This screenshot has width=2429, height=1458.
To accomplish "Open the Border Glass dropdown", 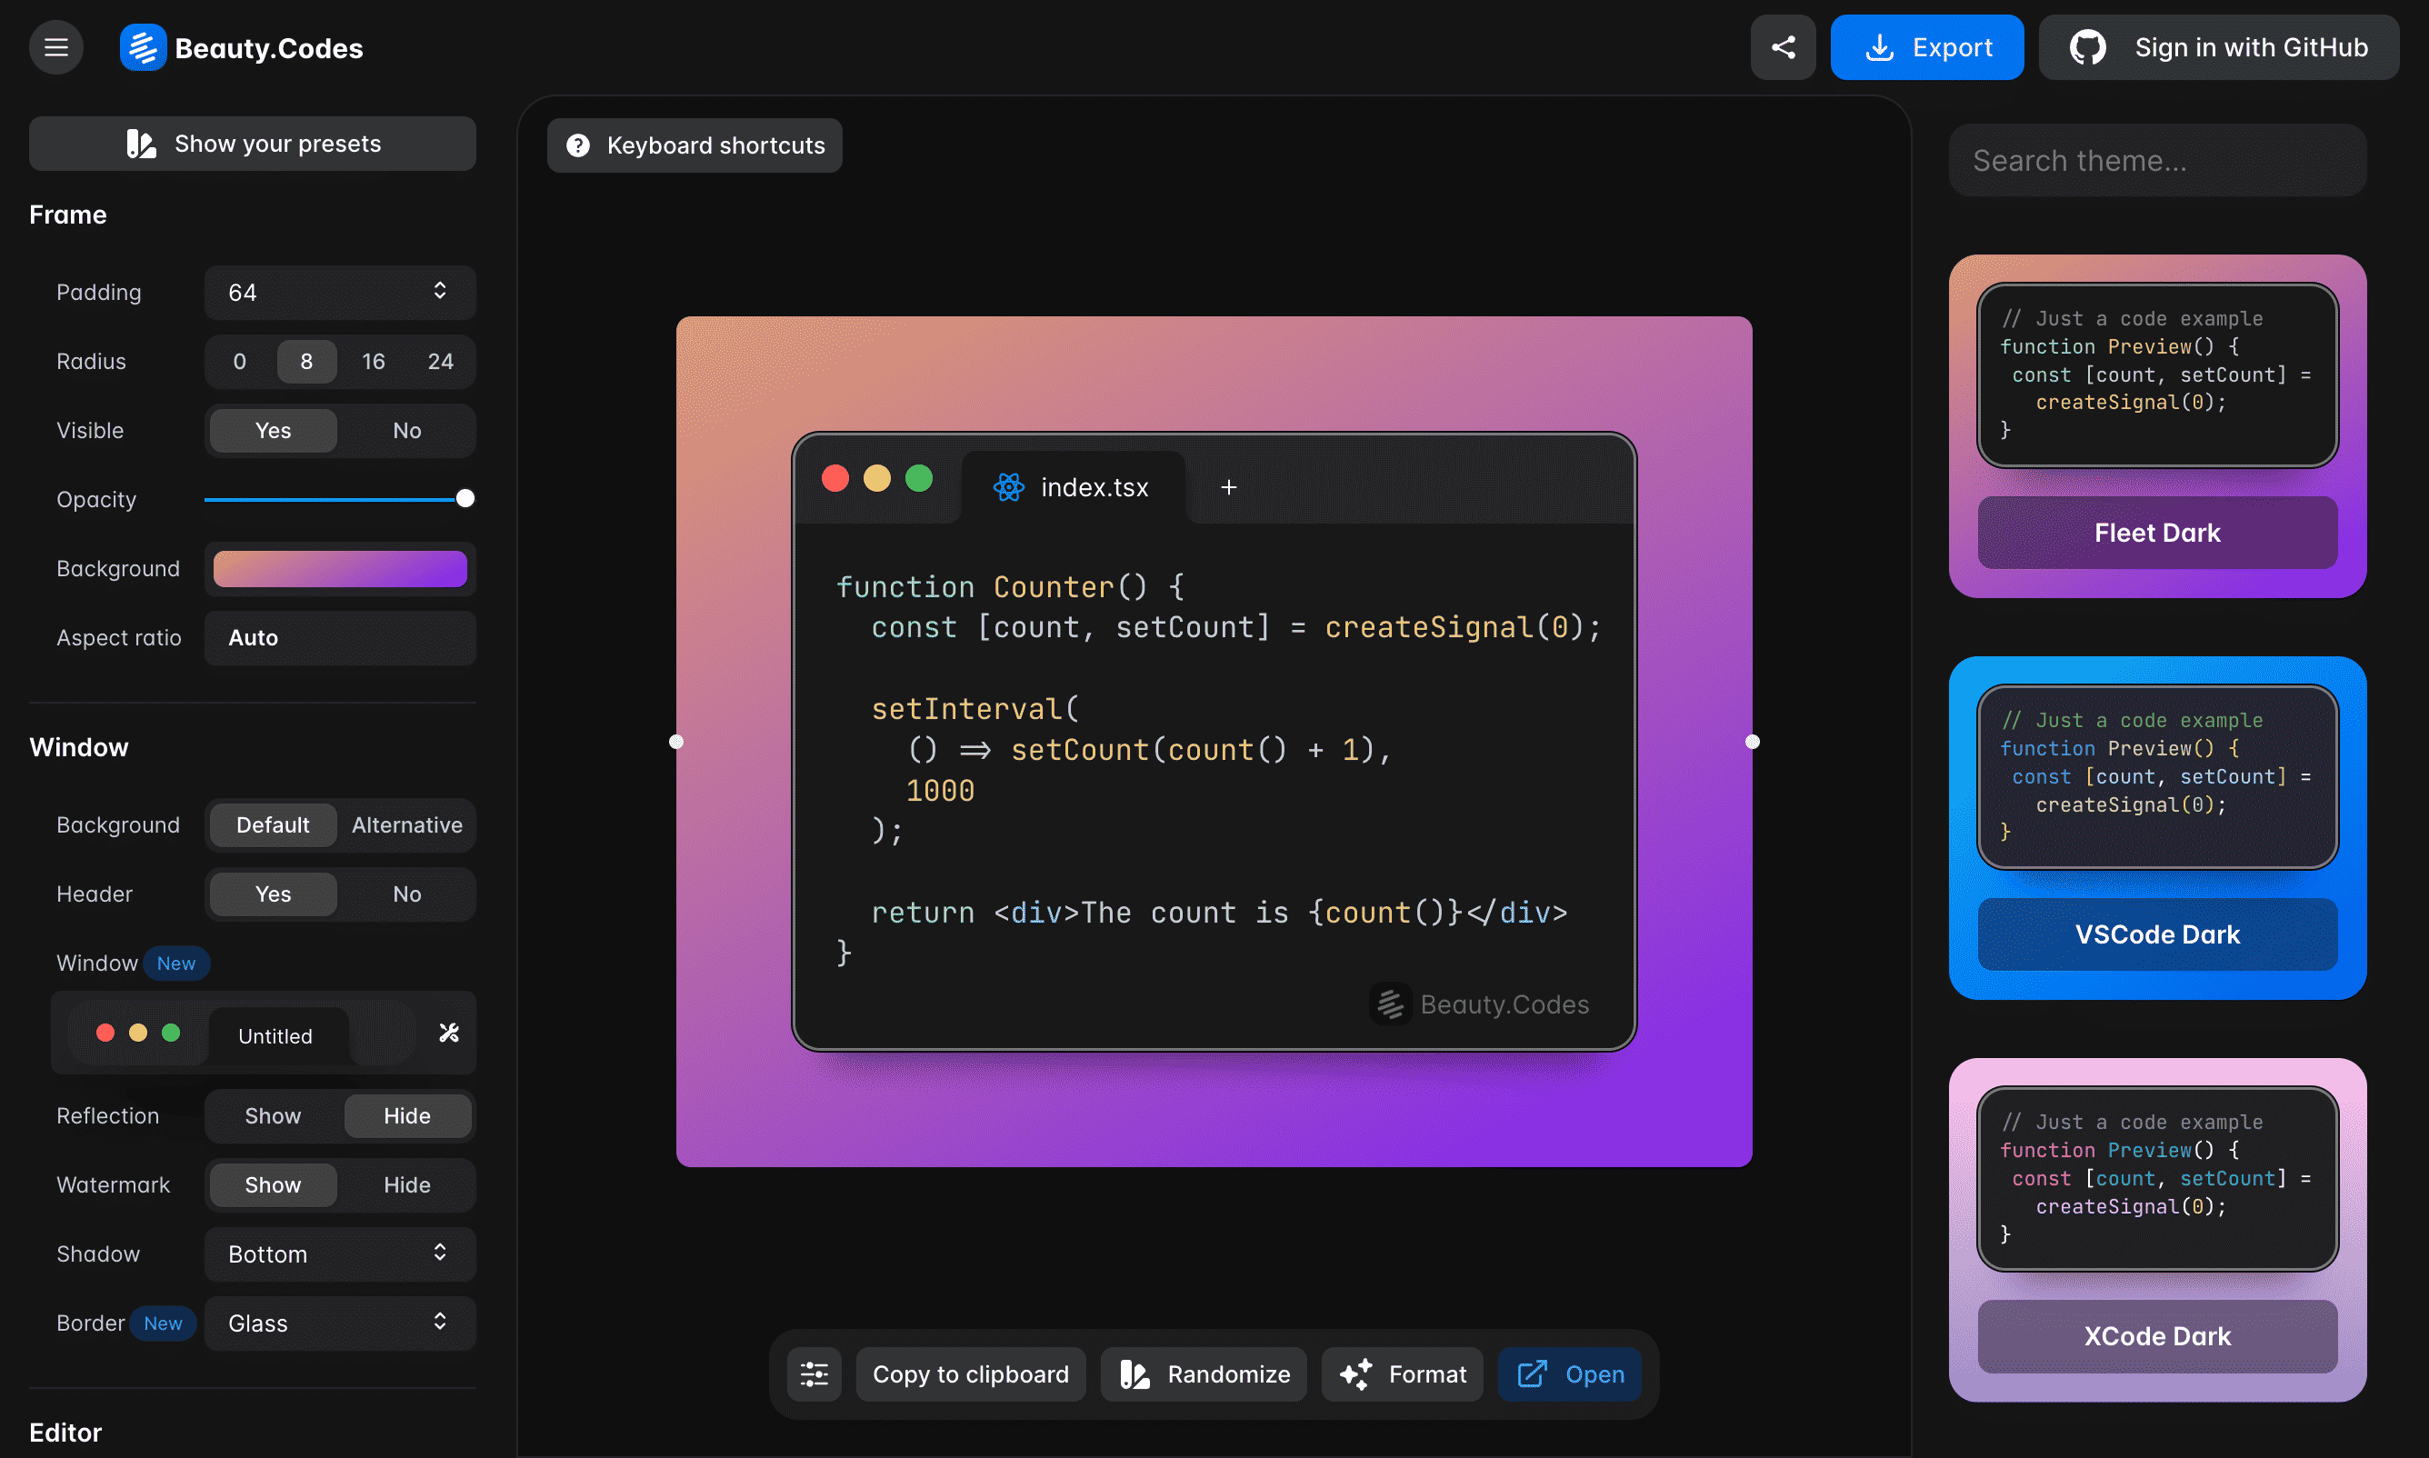I will pos(339,1323).
